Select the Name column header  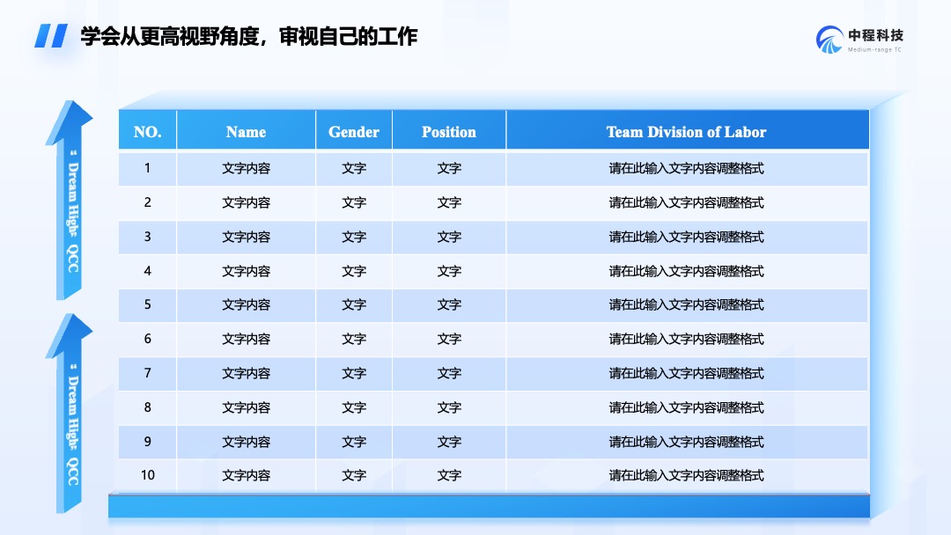coord(246,131)
